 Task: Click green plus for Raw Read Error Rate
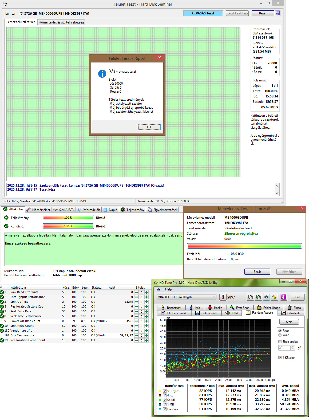pyautogui.click(x=146, y=292)
